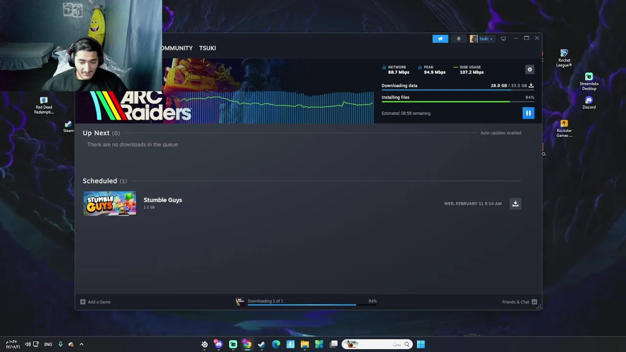
Task: Switch to Big Picture mode icon
Action: click(x=503, y=39)
